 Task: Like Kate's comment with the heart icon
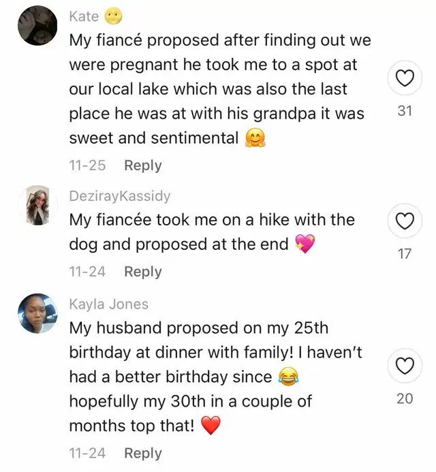(x=405, y=80)
